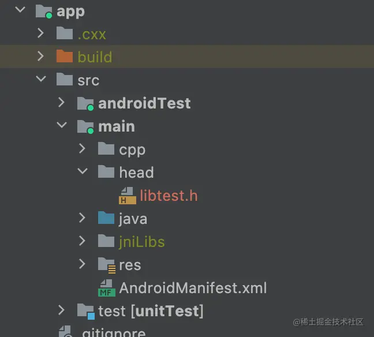
Task: Expand the test [unitTest] chevron
Action: pyautogui.click(x=61, y=310)
